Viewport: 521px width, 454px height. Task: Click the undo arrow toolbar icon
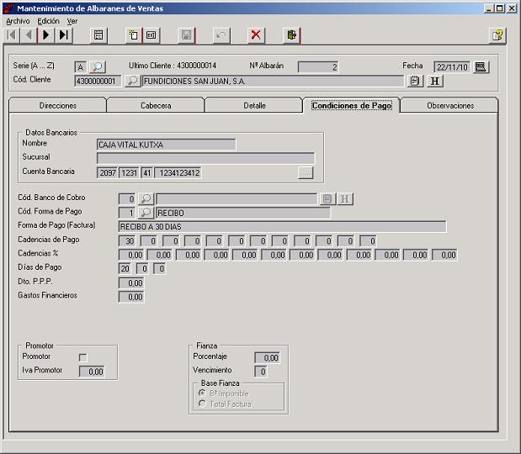coord(221,35)
